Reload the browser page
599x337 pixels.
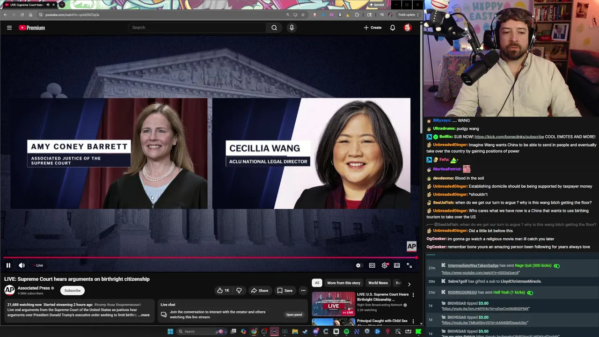(x=22, y=15)
